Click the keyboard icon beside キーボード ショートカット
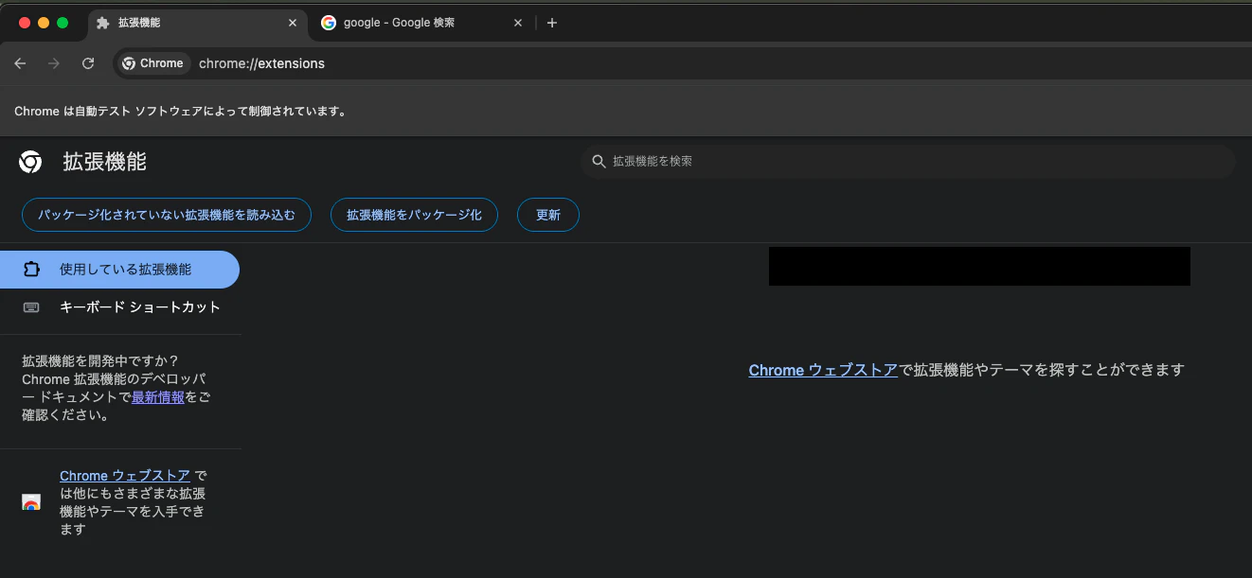 coord(31,307)
